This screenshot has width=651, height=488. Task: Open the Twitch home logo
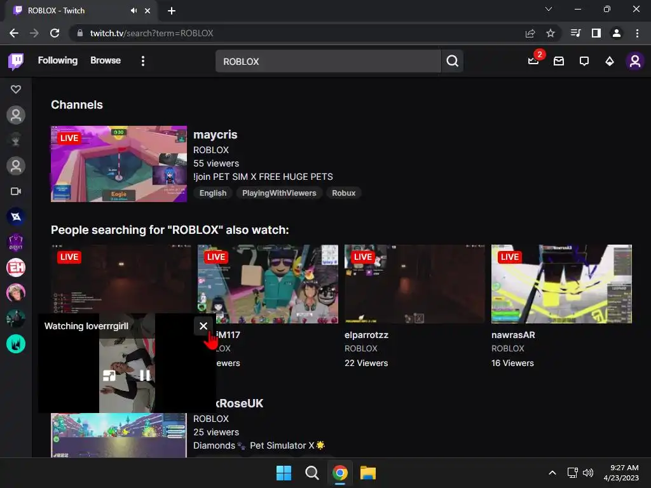coord(16,62)
